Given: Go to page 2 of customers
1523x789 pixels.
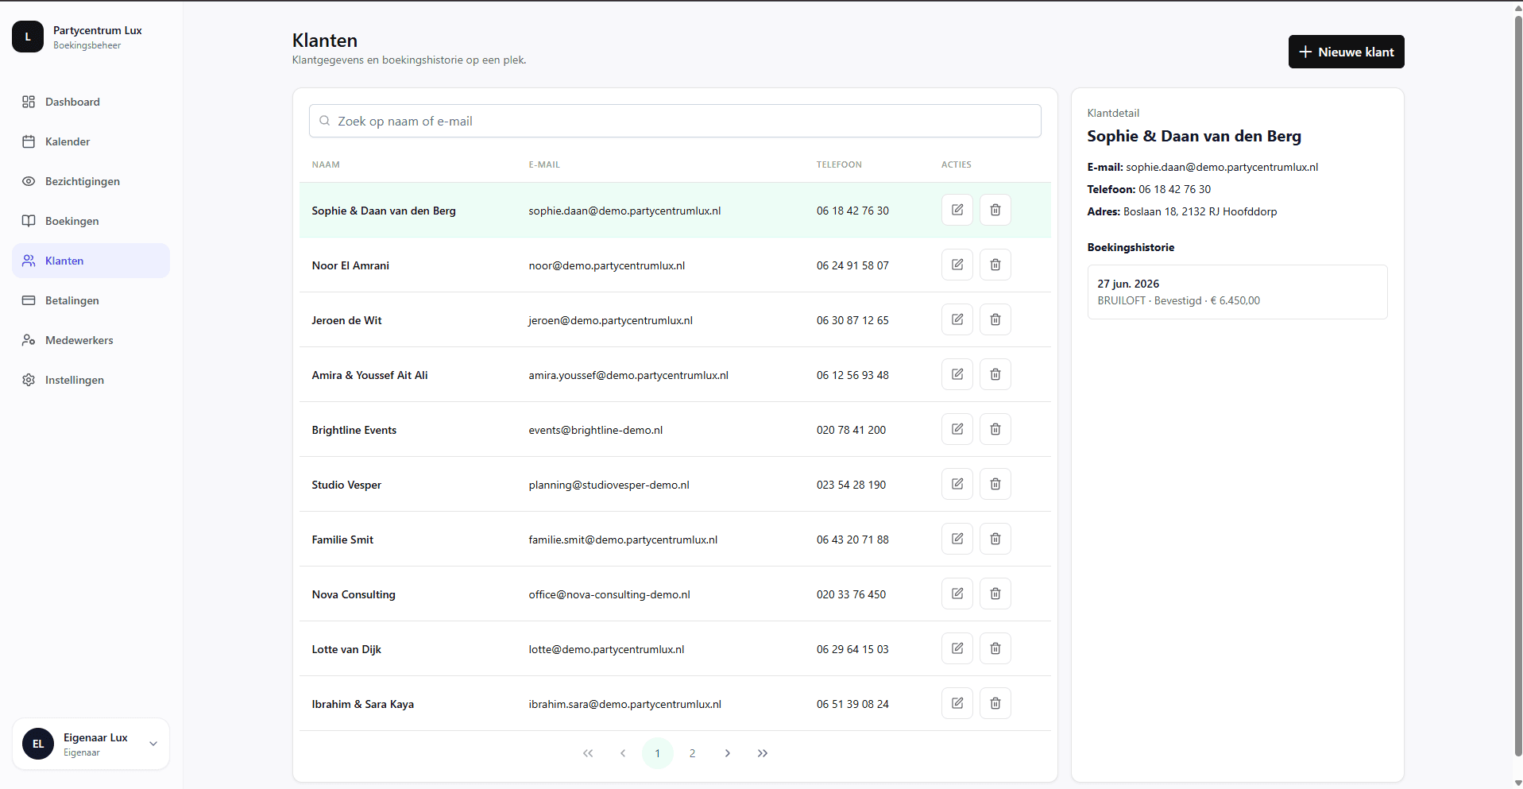Looking at the screenshot, I should pyautogui.click(x=693, y=753).
